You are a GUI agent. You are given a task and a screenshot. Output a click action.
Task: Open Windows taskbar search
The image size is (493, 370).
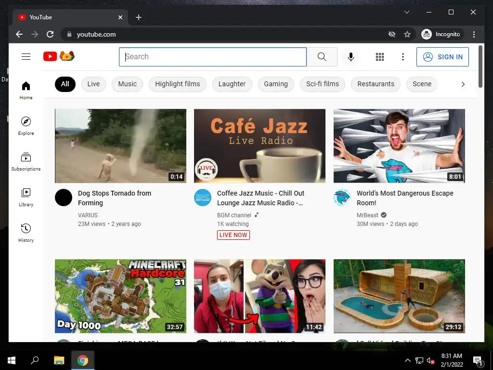(x=35, y=360)
